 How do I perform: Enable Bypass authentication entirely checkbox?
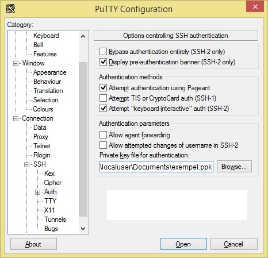point(103,52)
